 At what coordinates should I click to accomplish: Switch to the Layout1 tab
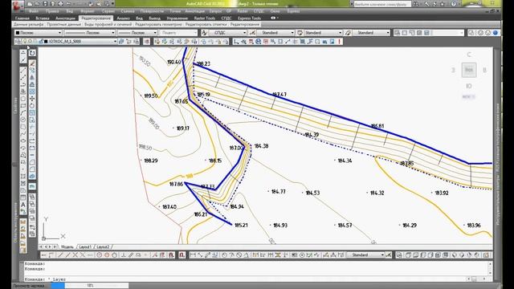coord(85,246)
